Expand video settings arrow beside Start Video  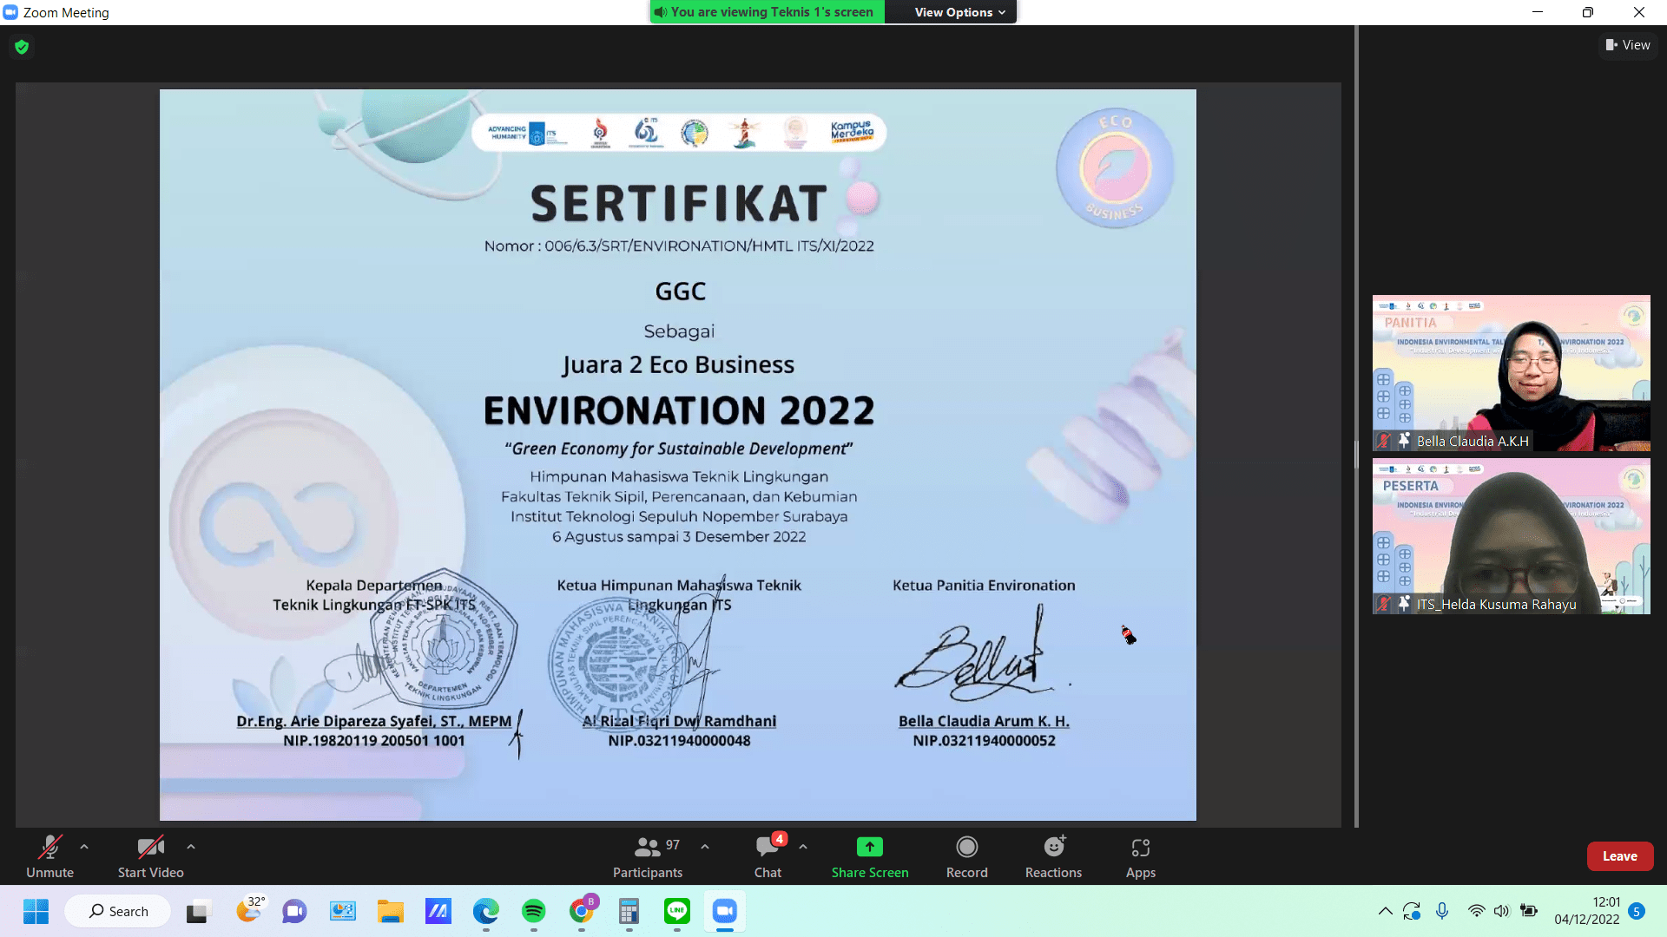tap(191, 847)
